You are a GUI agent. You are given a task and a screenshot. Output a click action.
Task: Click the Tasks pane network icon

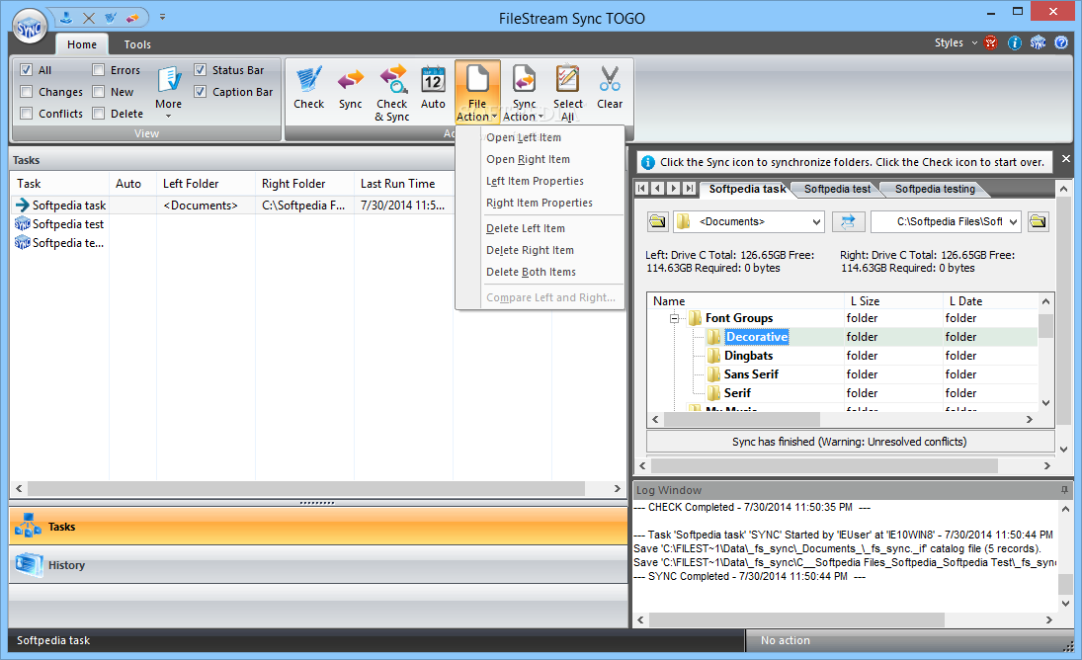point(28,526)
